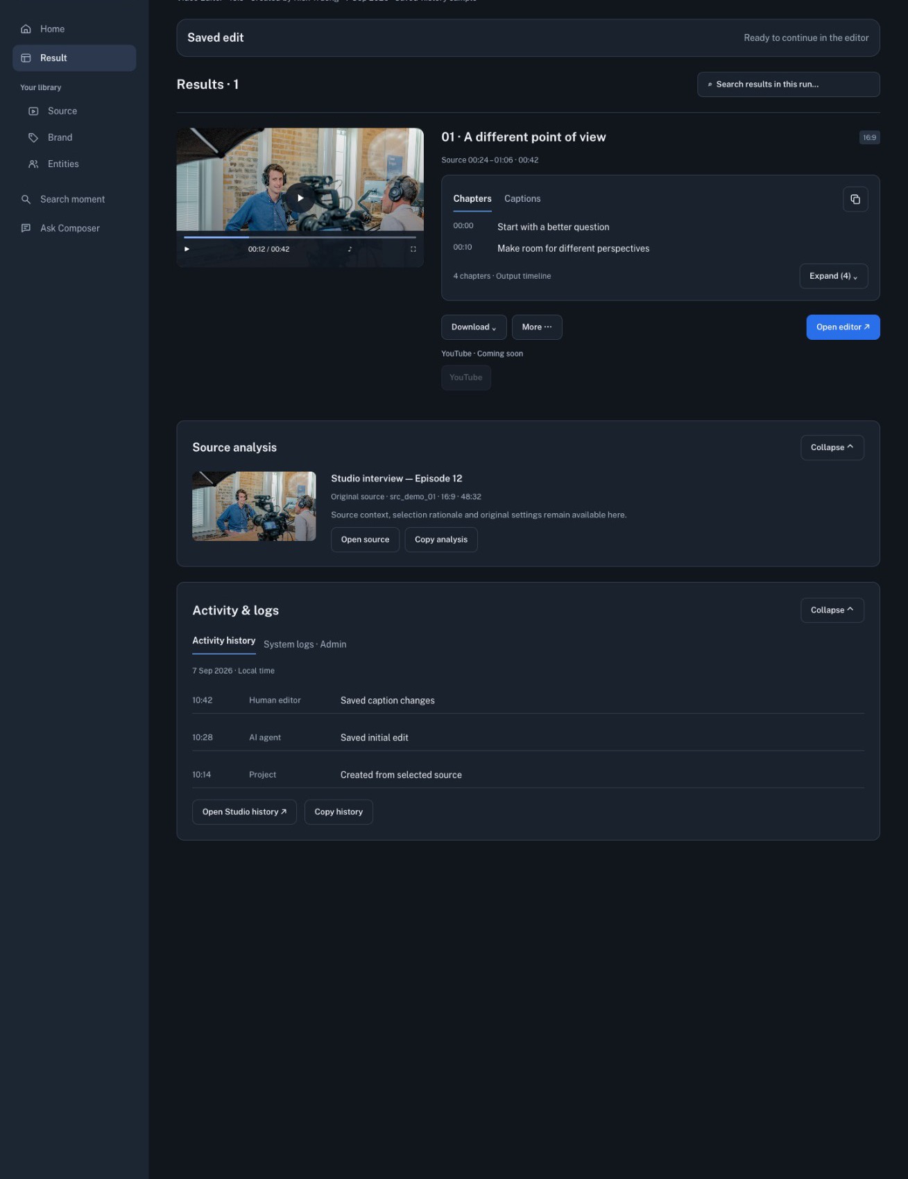
Task: Switch to the Chapters tab
Action: (x=472, y=199)
